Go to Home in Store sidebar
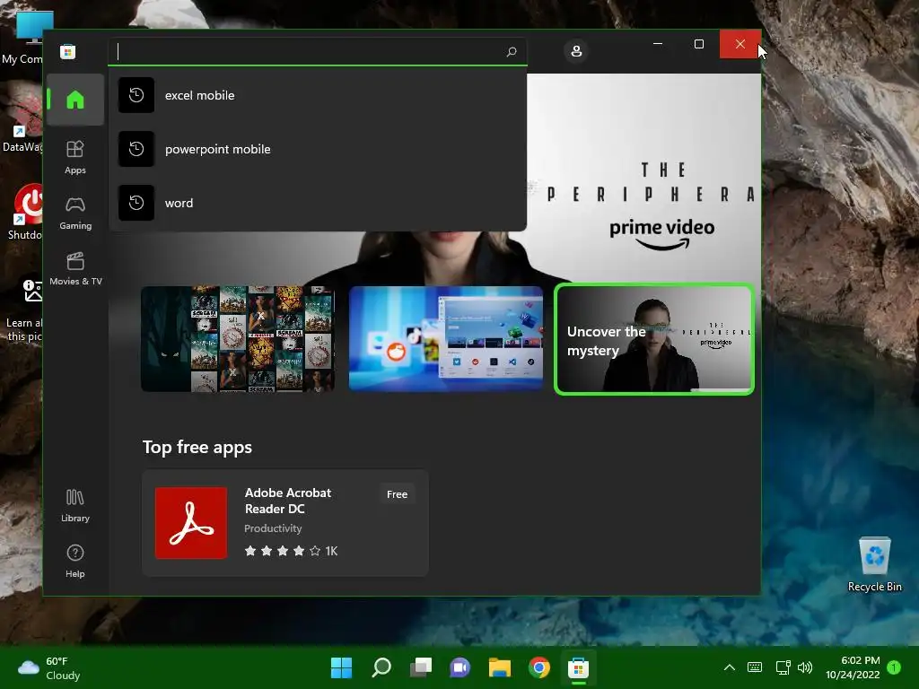 tap(75, 100)
